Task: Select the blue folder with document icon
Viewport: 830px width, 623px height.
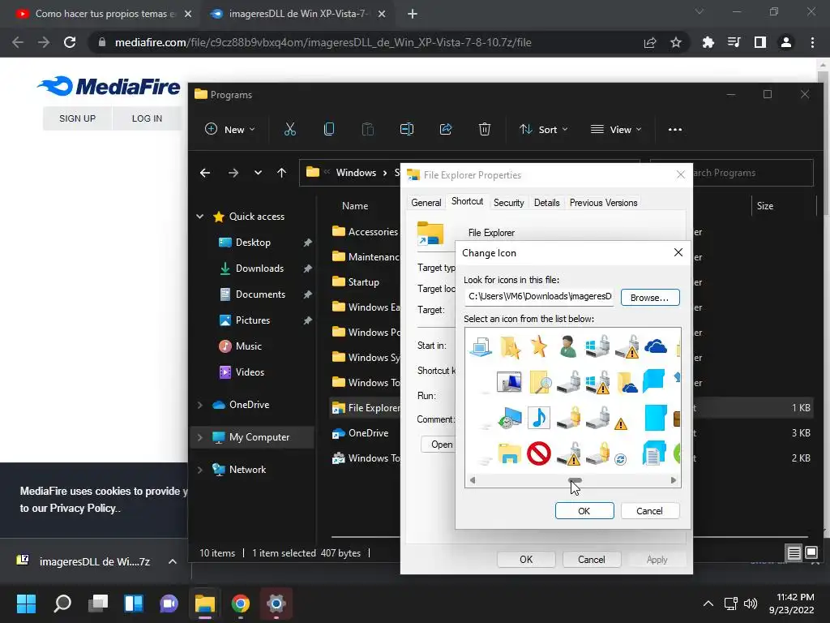Action: (x=654, y=453)
